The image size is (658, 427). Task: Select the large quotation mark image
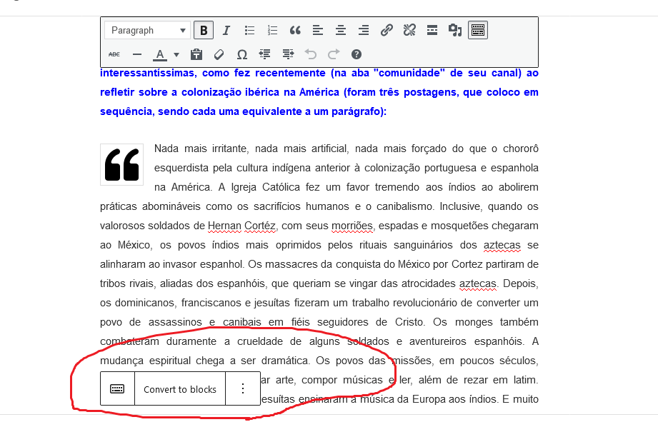tap(121, 164)
